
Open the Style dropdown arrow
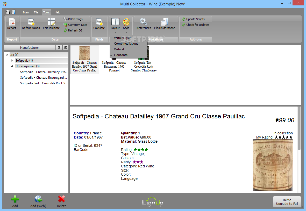coord(126,32)
